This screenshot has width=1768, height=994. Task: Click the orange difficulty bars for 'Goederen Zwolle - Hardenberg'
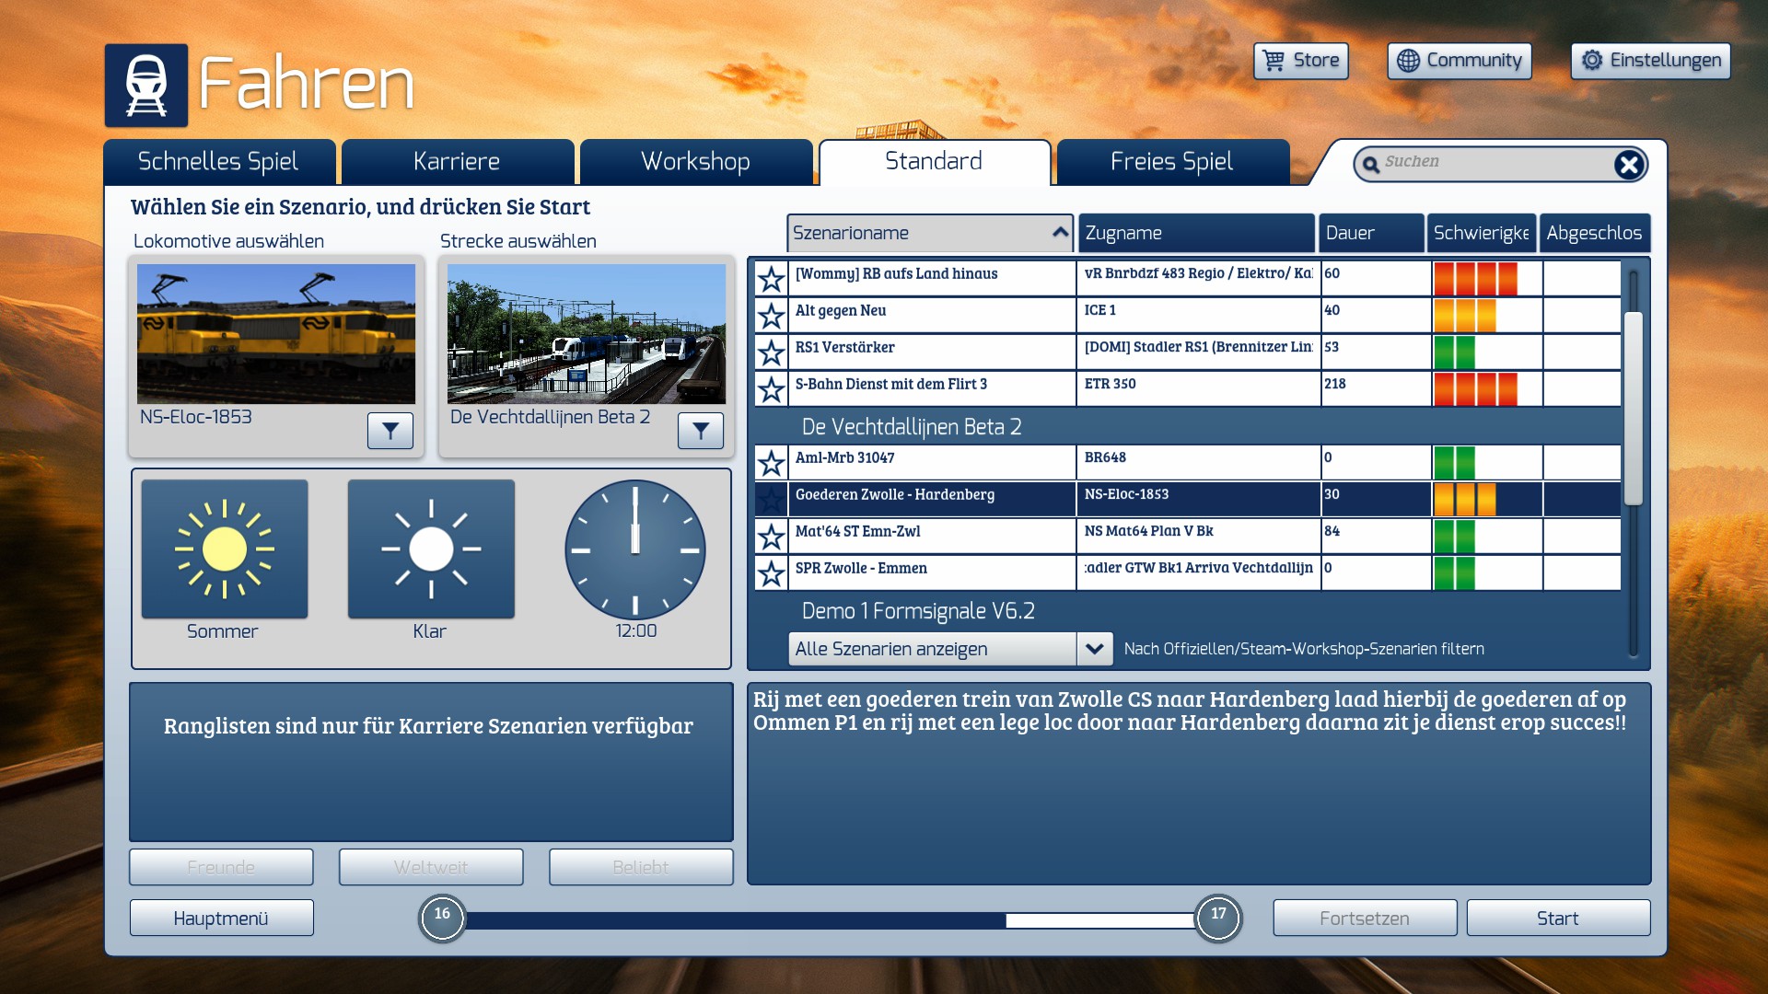pos(1464,499)
